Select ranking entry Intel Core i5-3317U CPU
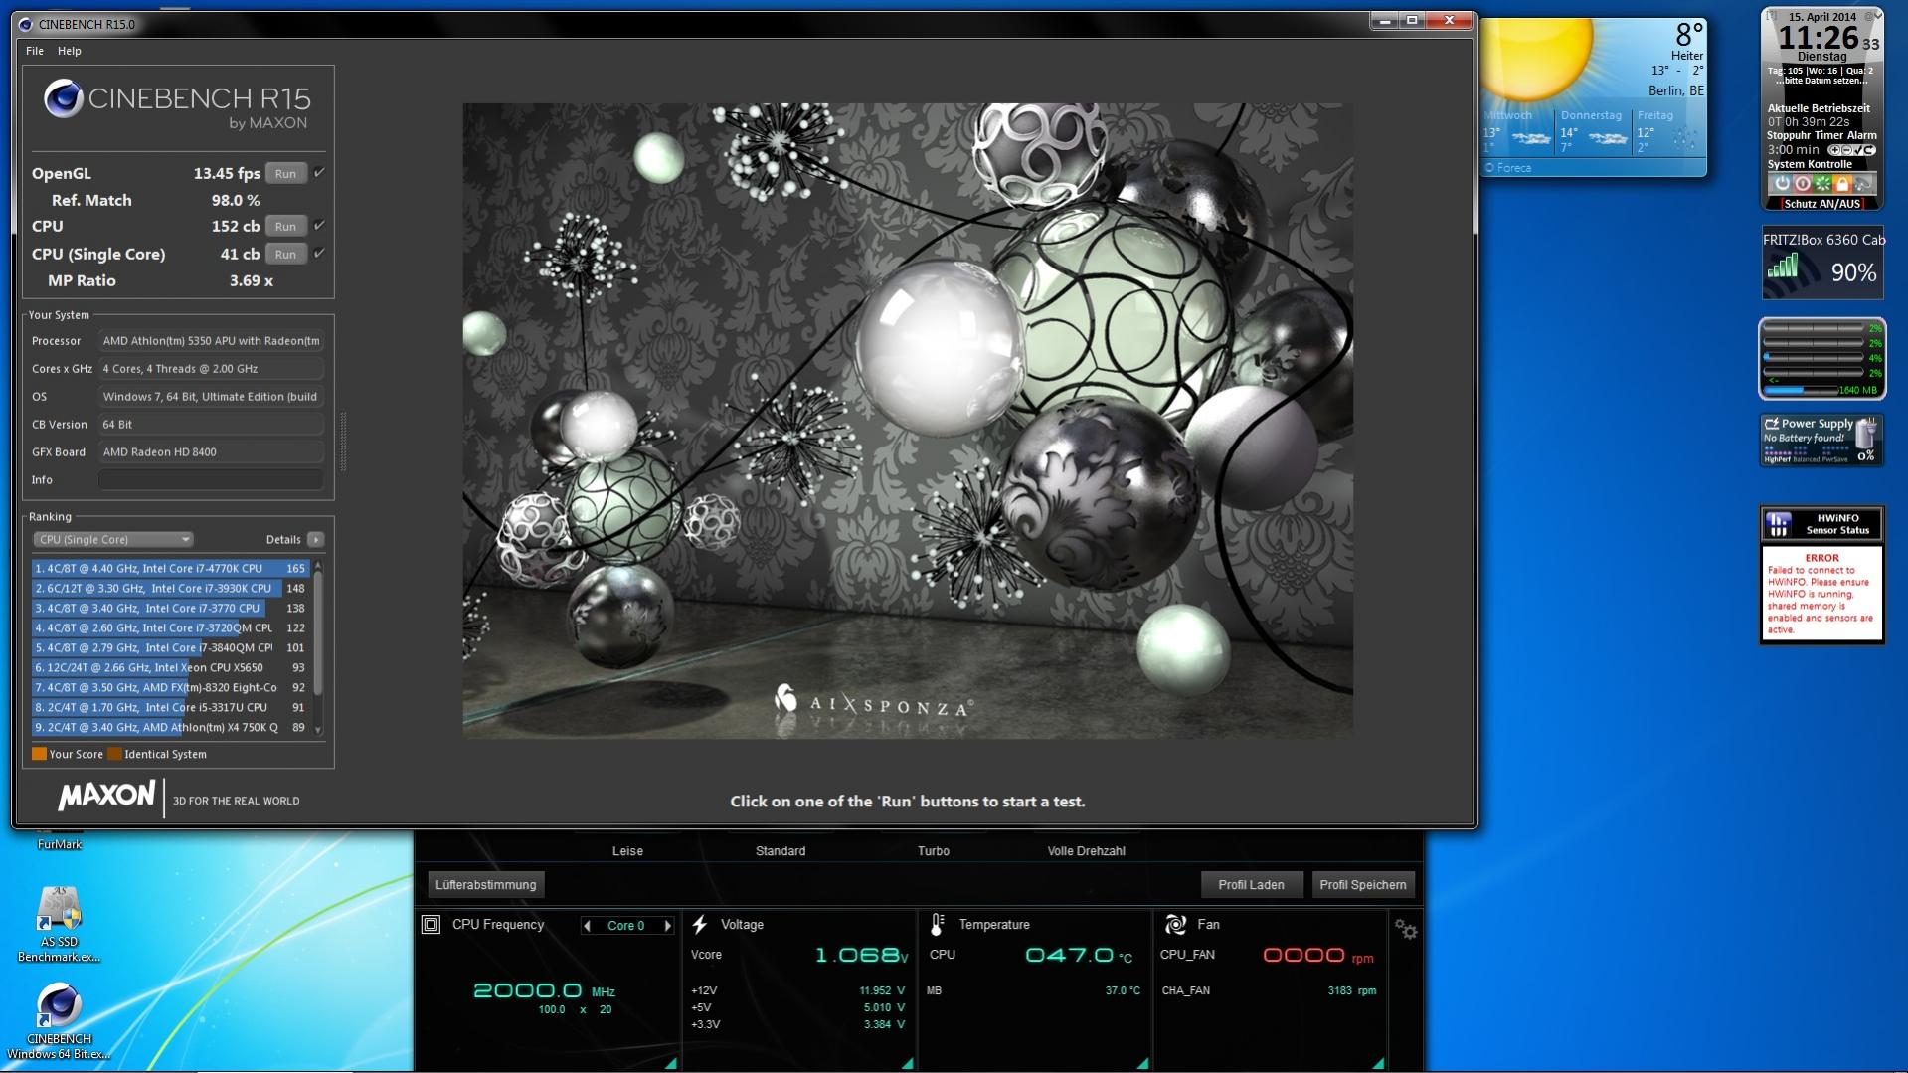Image resolution: width=1908 pixels, height=1073 pixels. [x=170, y=708]
